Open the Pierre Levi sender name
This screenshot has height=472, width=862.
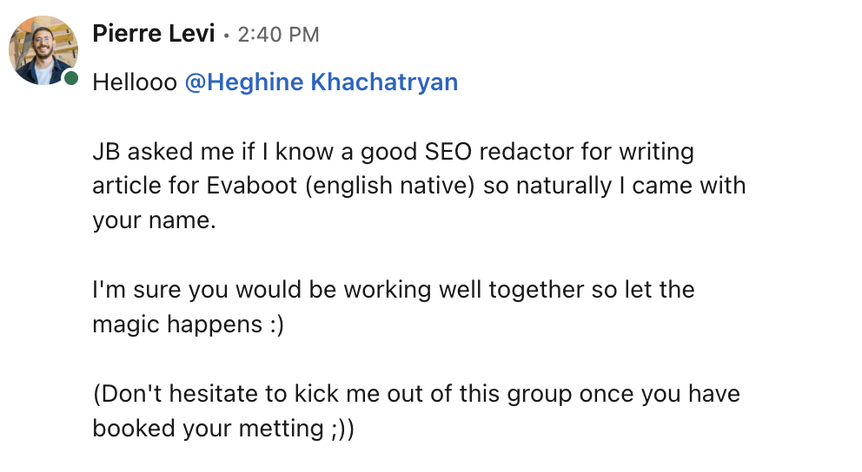pos(153,34)
